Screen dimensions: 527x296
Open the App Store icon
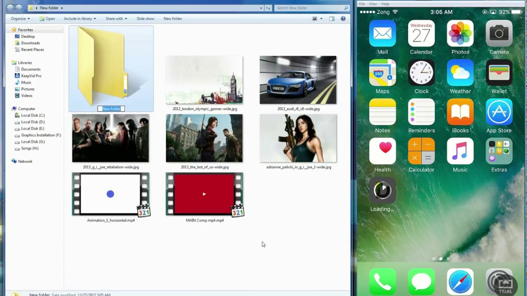[x=499, y=112]
